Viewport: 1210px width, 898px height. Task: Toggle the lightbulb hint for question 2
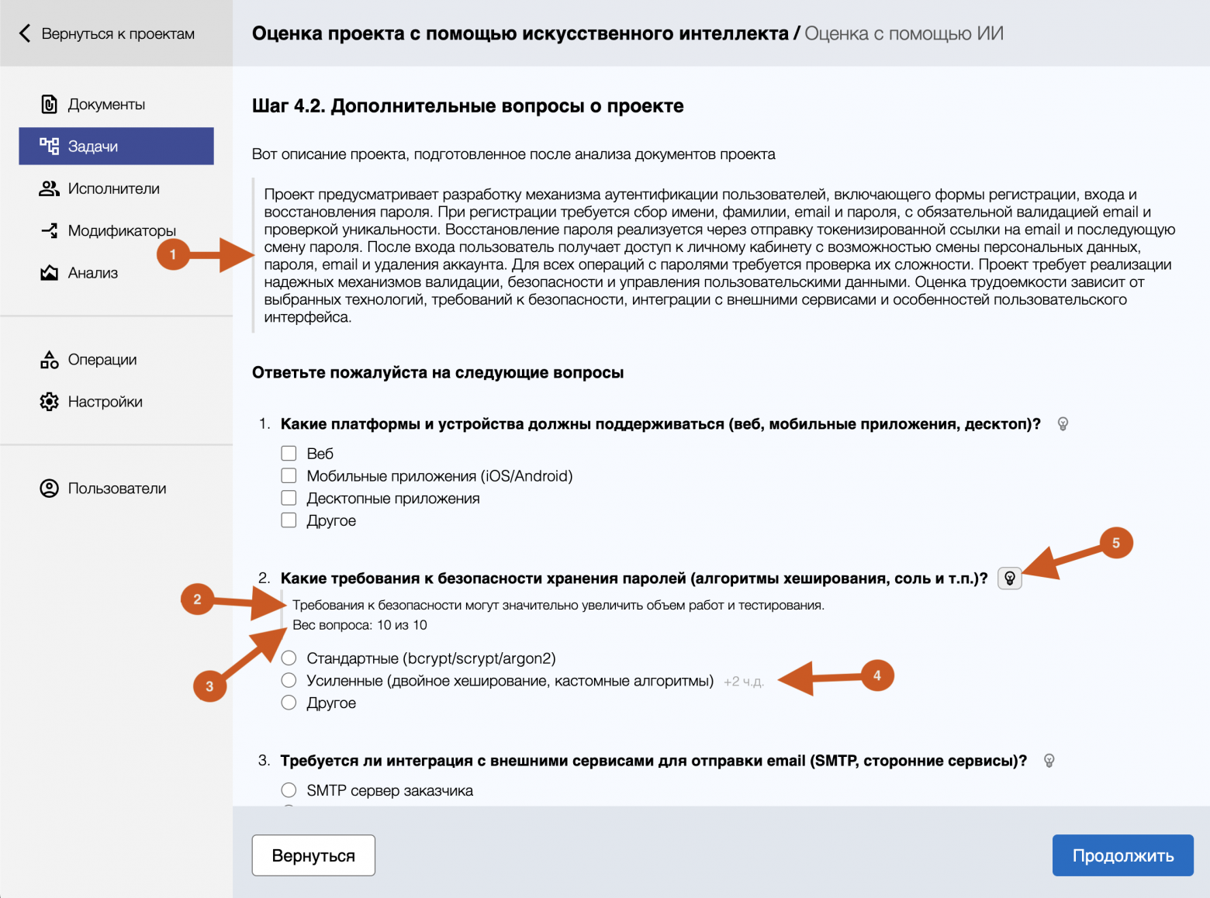coord(1009,579)
